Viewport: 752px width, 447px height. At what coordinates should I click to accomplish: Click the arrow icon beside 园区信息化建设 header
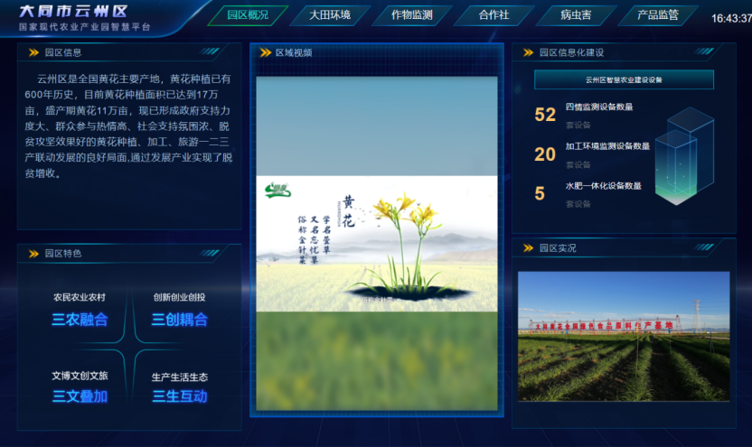pyautogui.click(x=528, y=52)
